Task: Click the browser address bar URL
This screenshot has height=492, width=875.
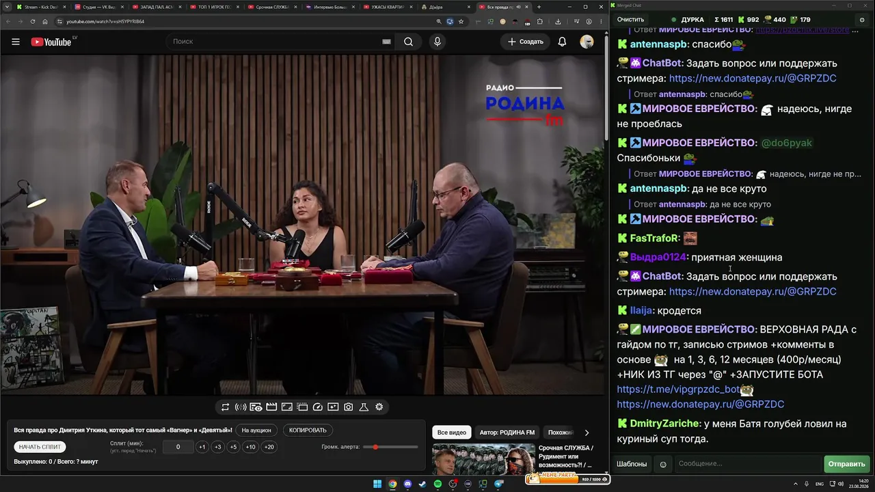Action: [x=105, y=21]
